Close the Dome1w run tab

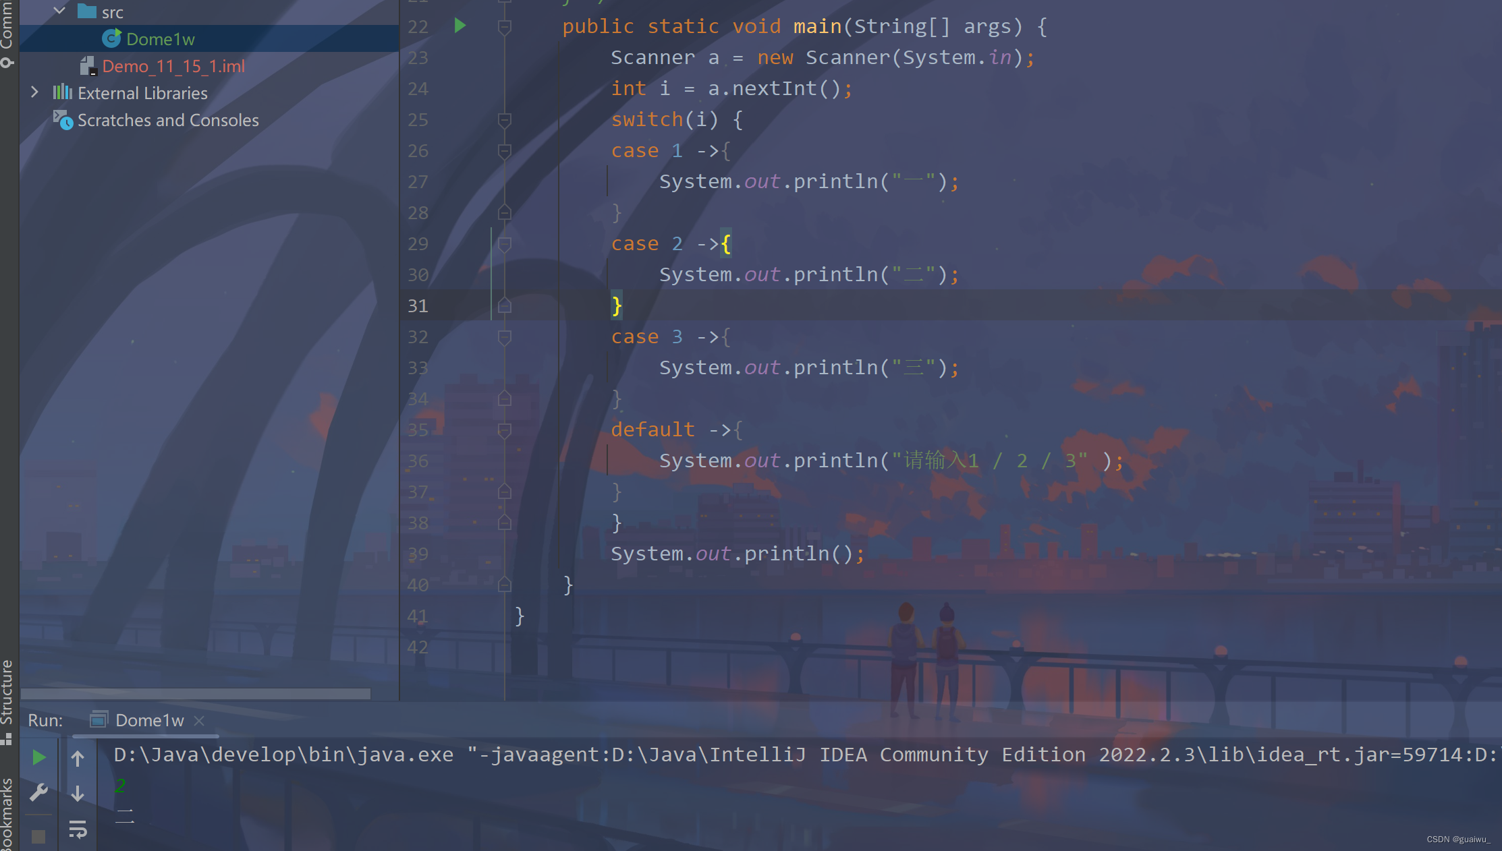tap(199, 720)
